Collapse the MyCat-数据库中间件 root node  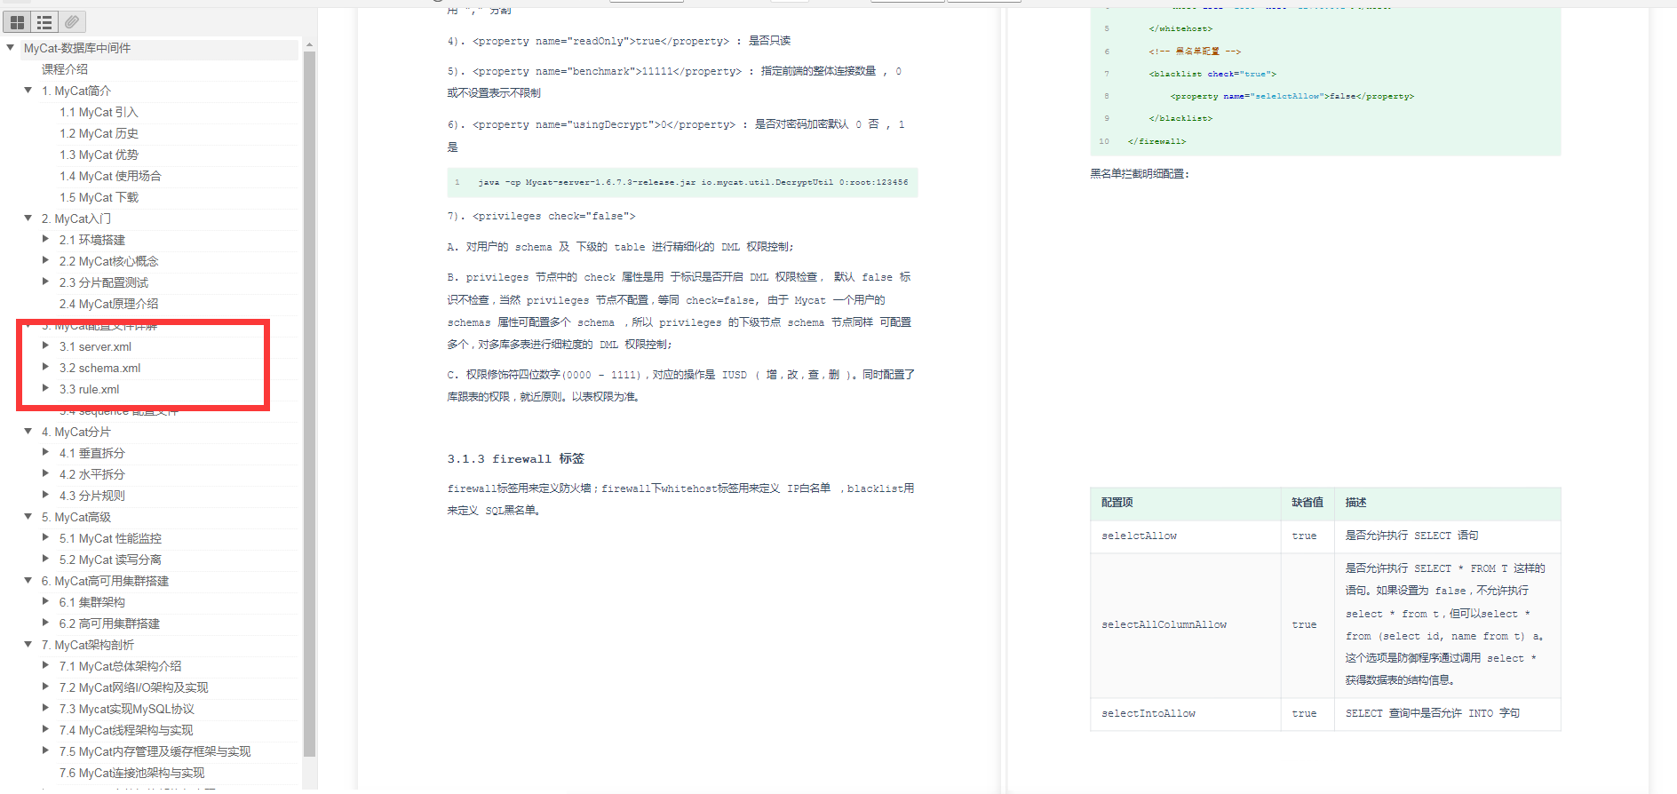(x=11, y=48)
